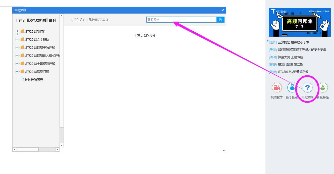
Task: Click the 当前位置：土建计量GTJ2018 breadcrumb text
Action: 89,20
